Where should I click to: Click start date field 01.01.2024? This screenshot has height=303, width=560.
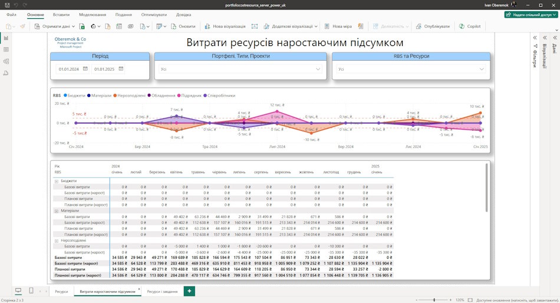69,69
